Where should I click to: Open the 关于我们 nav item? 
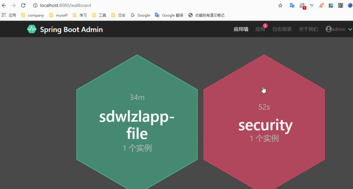pos(308,29)
